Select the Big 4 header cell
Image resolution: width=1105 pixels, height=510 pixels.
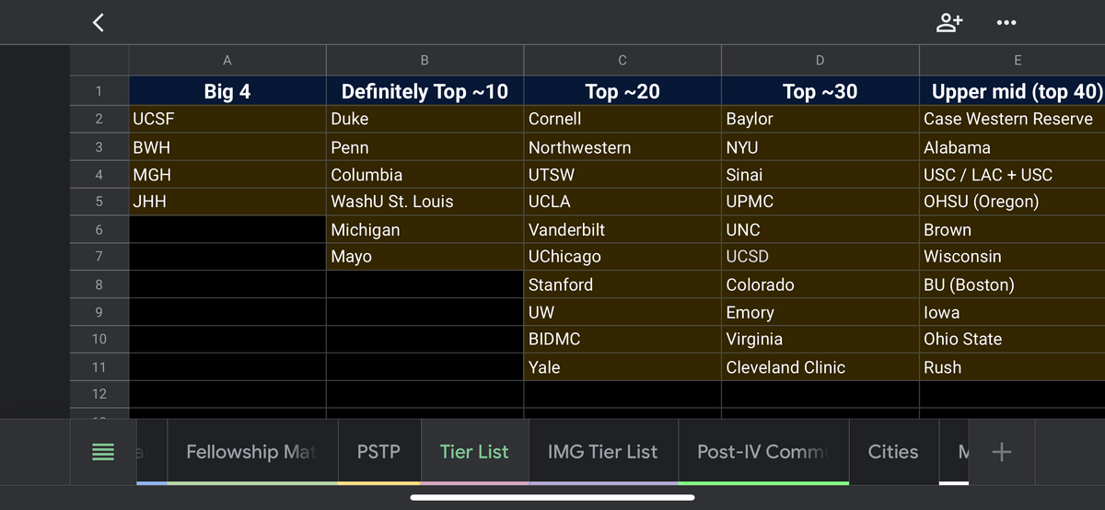[227, 91]
